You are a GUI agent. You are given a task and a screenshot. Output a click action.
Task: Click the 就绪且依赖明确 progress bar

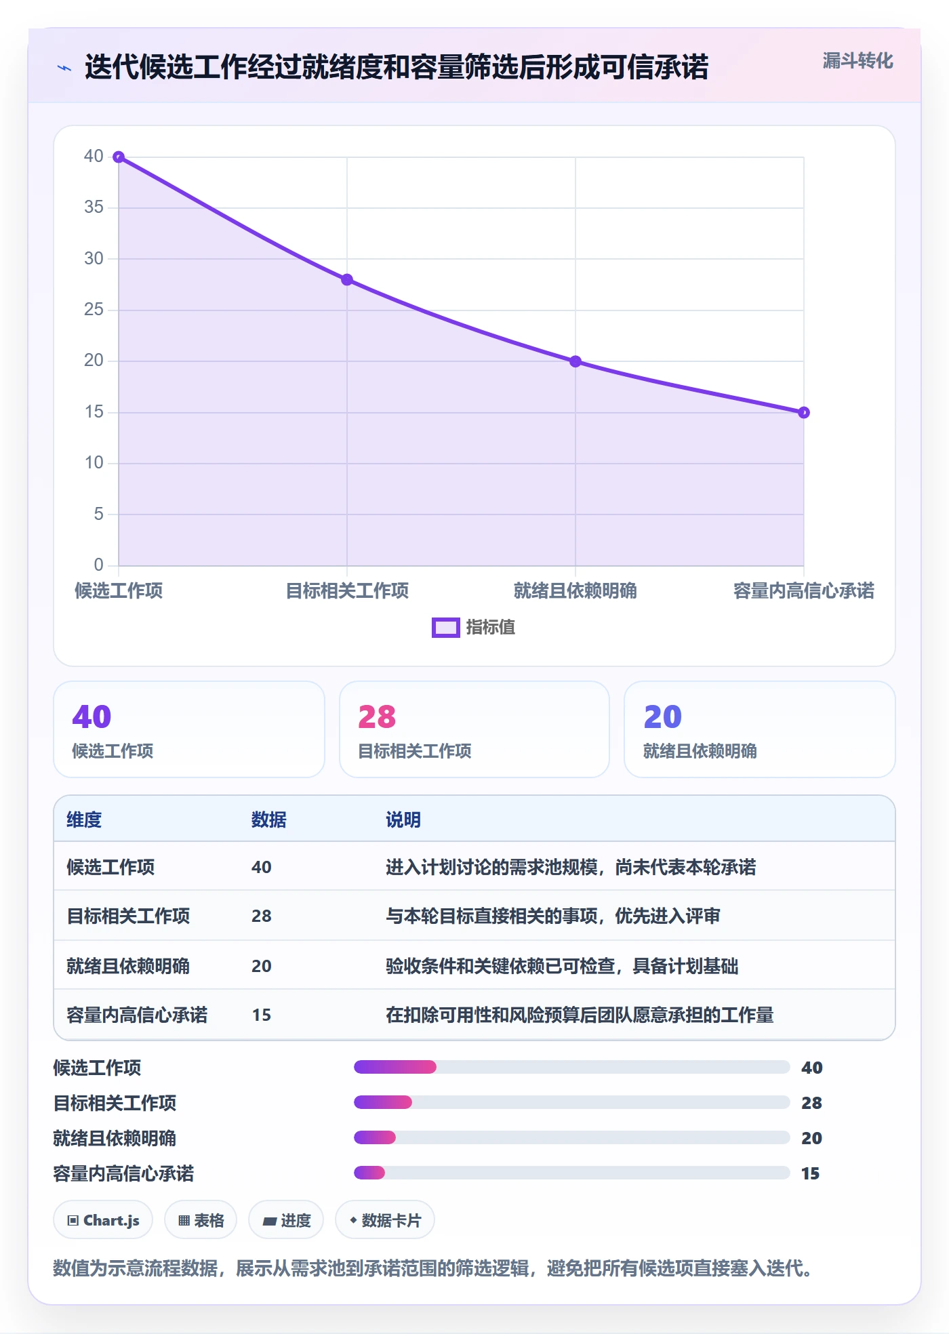pos(572,1137)
